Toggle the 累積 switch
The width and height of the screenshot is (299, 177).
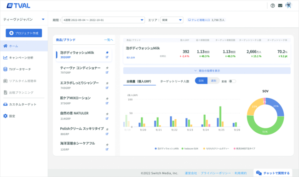coord(232,81)
